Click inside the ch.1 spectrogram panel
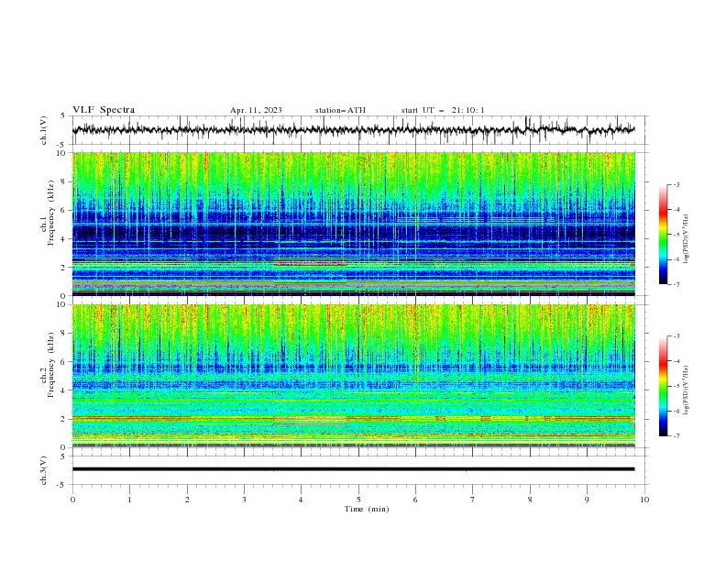 pyautogui.click(x=353, y=224)
